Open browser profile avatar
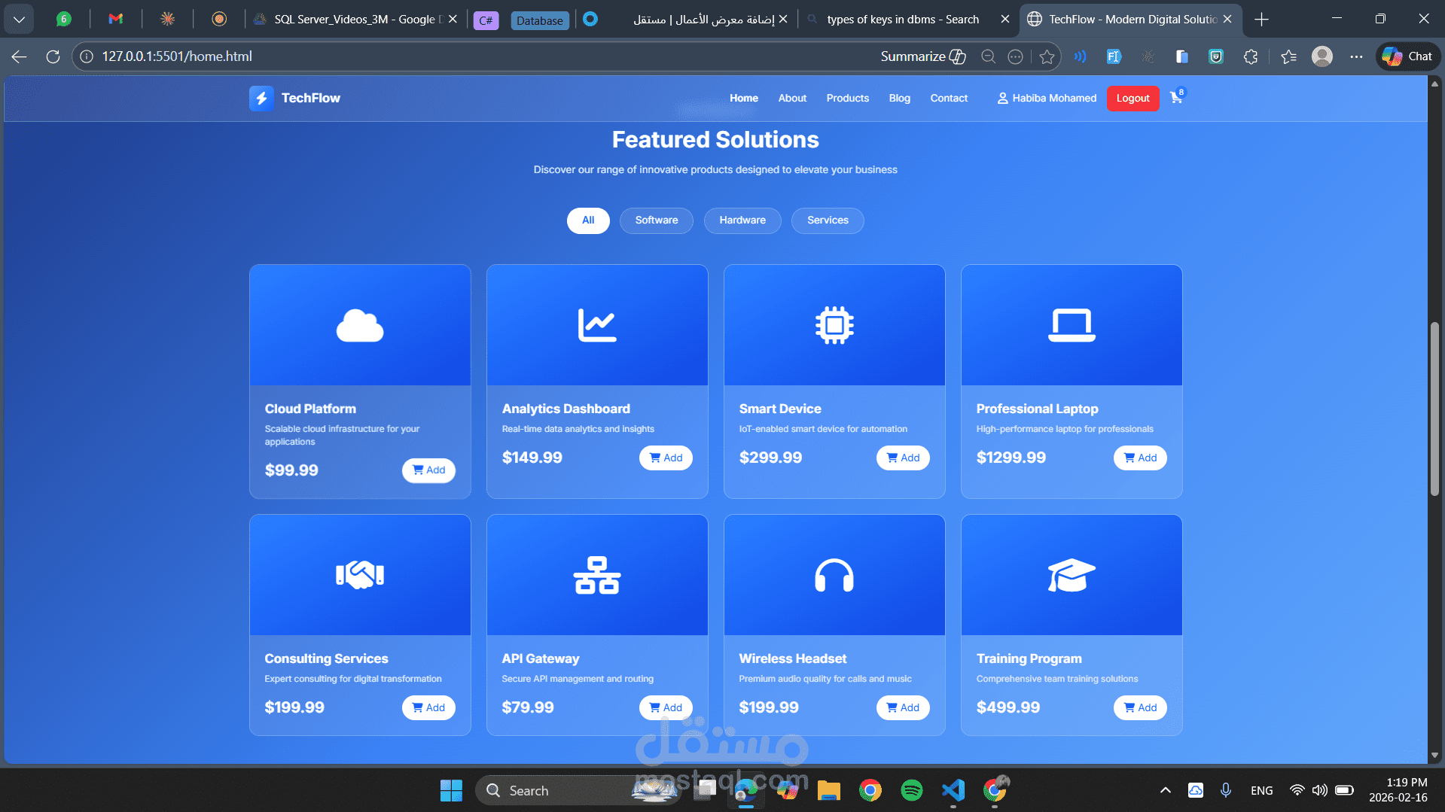The image size is (1445, 812). tap(1322, 56)
